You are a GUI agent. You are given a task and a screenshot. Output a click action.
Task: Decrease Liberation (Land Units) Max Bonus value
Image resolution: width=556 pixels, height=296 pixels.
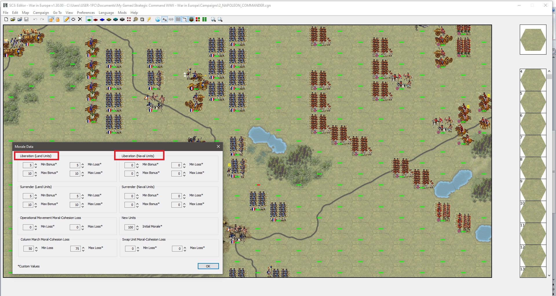point(36,175)
